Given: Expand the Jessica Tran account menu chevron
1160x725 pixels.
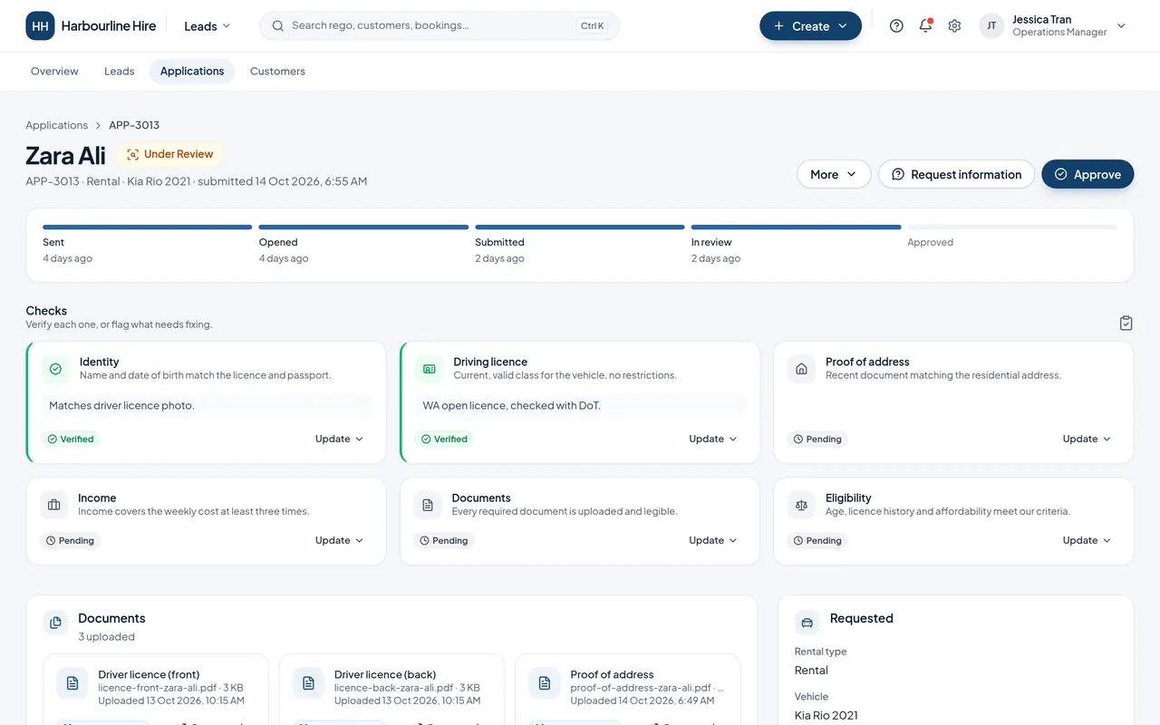Looking at the screenshot, I should coord(1121,26).
